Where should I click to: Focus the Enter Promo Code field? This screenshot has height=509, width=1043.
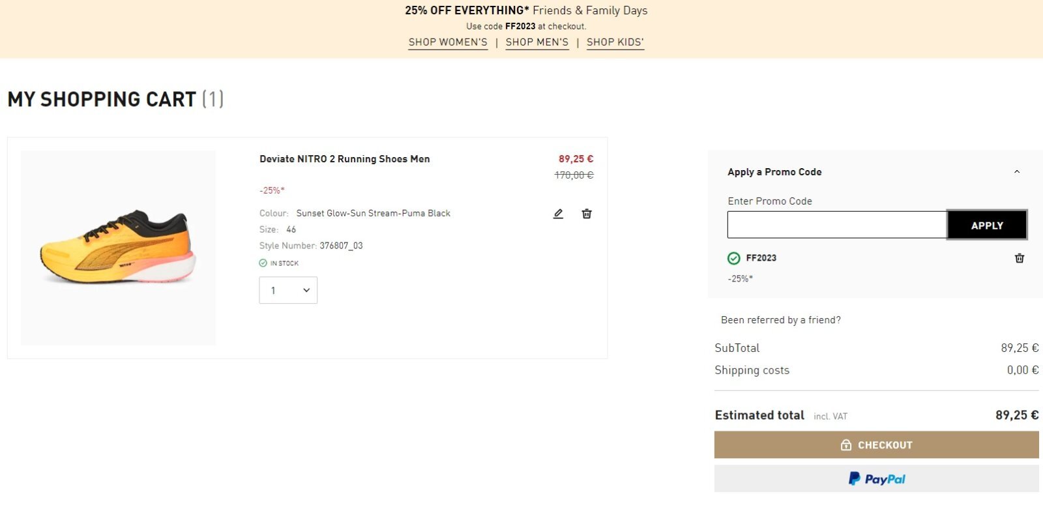click(x=837, y=225)
